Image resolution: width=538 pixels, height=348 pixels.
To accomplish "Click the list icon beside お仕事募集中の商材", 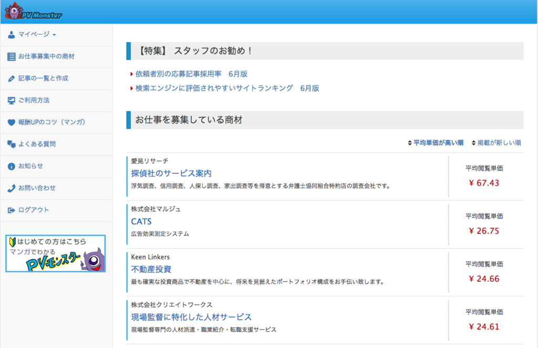I will click(12, 57).
